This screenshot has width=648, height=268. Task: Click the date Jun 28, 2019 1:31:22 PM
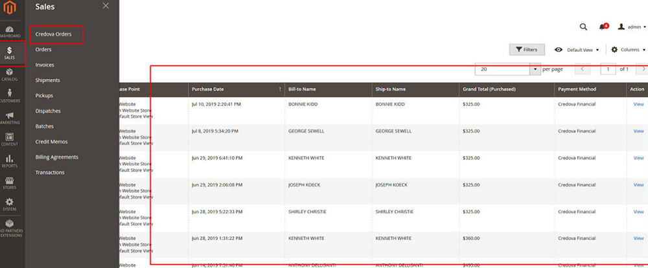coord(217,238)
